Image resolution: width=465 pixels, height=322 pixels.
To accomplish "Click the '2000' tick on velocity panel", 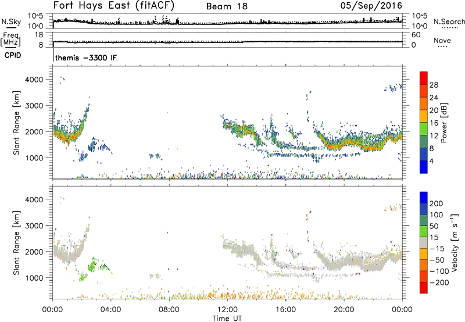I will (x=34, y=252).
